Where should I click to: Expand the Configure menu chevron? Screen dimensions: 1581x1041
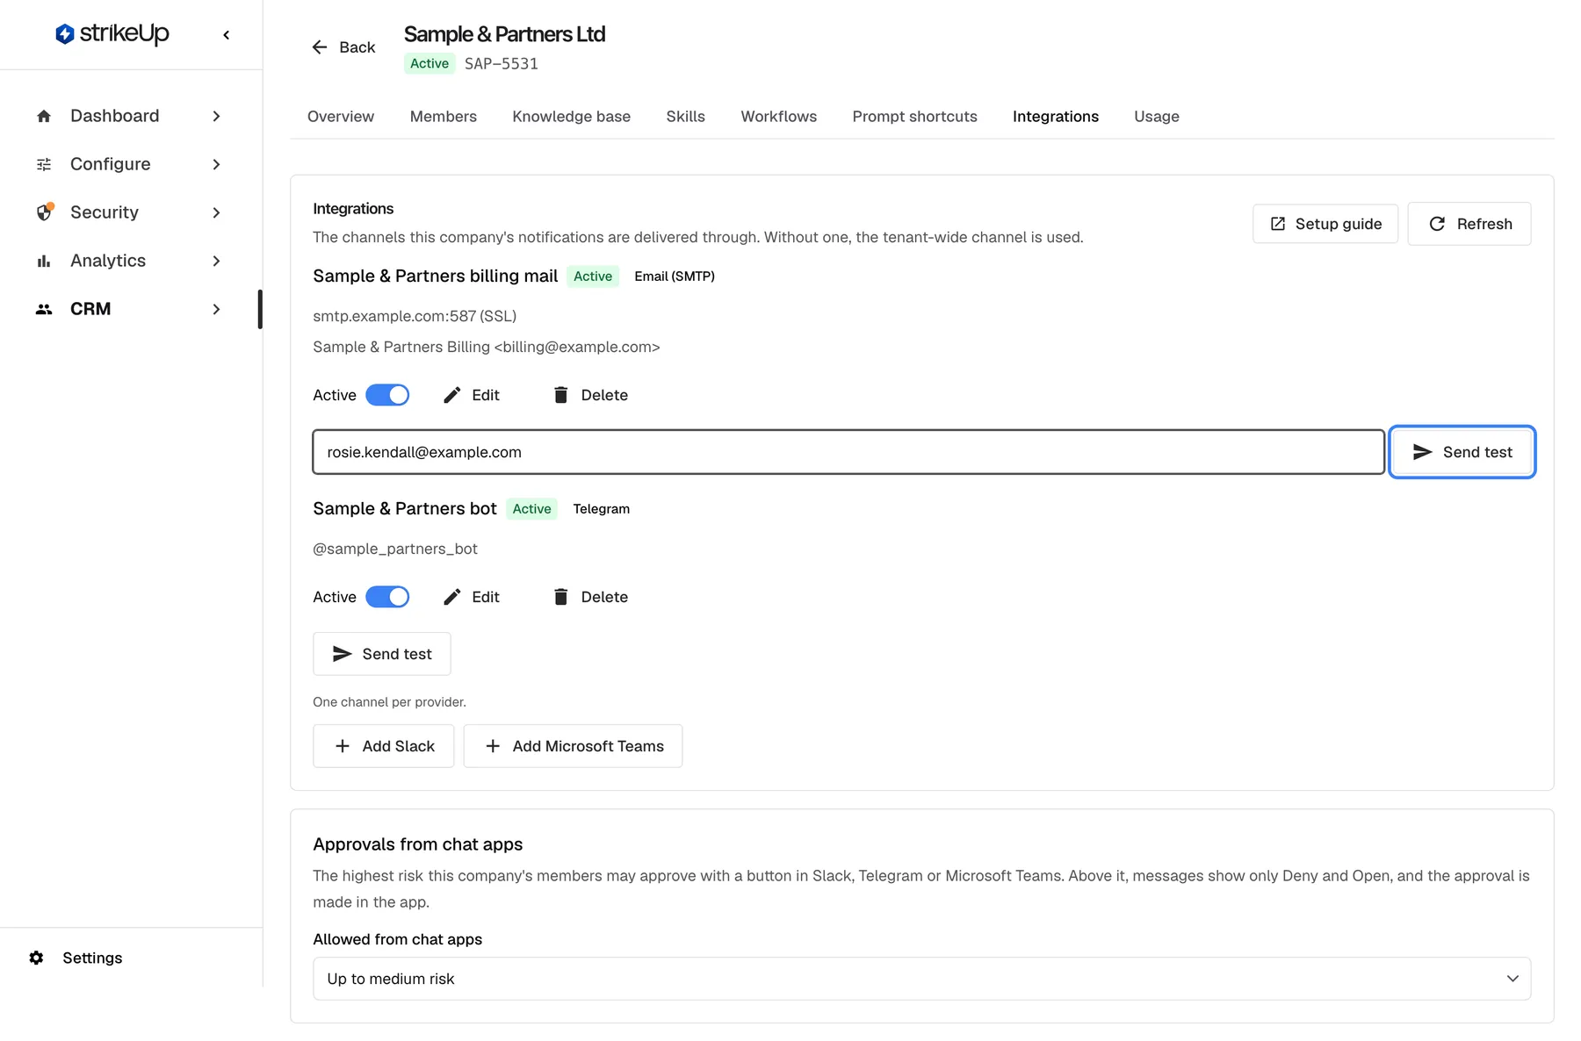coord(216,164)
